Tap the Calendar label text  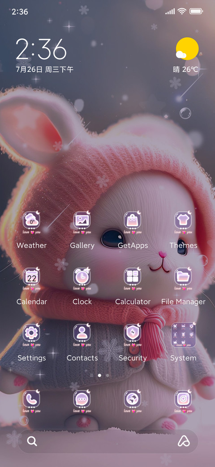(31, 302)
